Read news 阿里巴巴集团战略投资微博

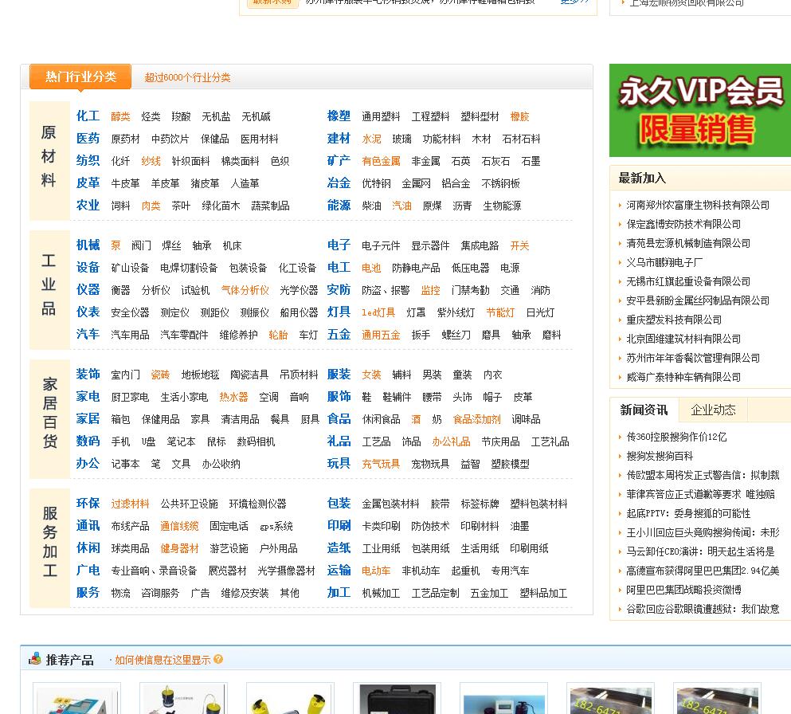(683, 590)
